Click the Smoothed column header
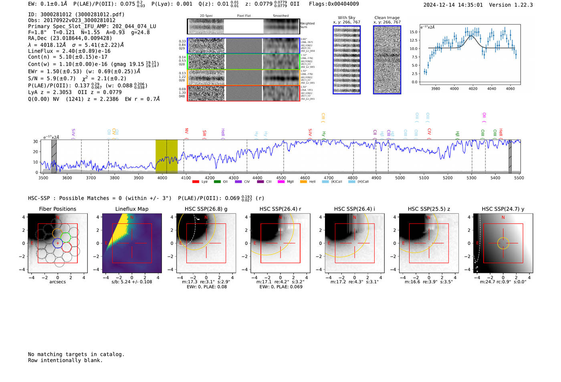 click(x=281, y=16)
